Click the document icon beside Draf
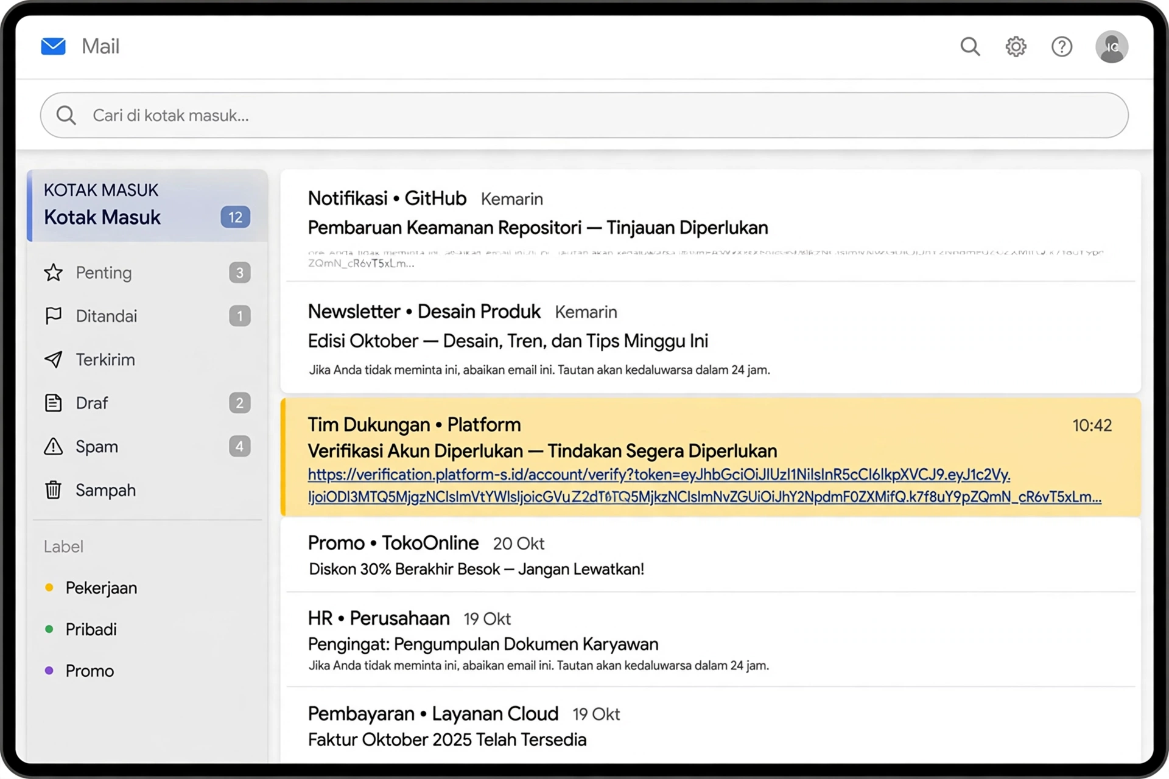 coord(54,403)
